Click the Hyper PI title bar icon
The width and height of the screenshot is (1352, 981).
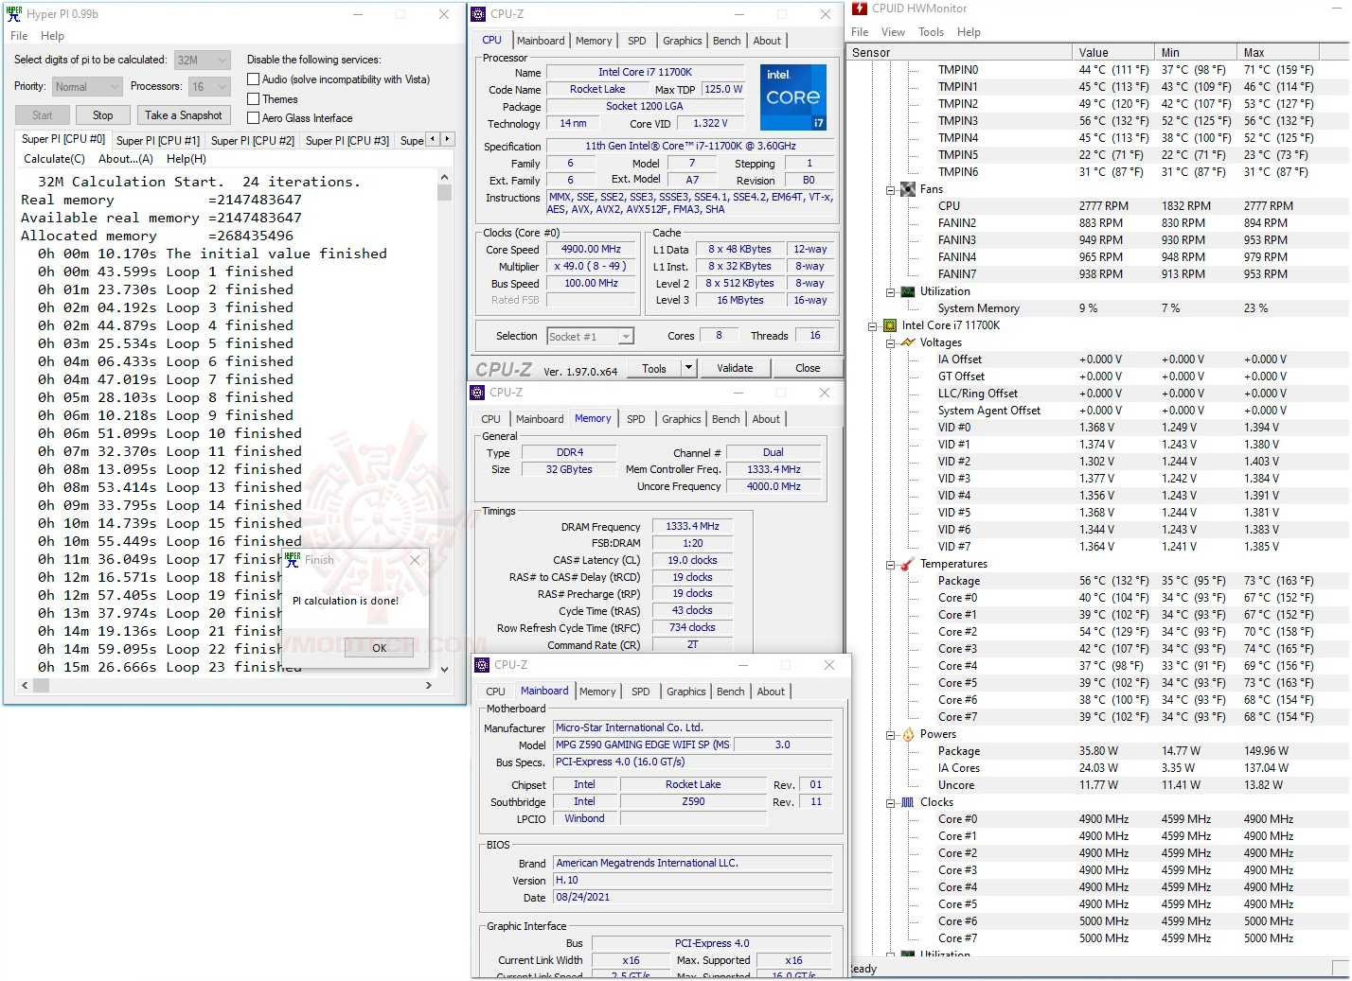14,14
